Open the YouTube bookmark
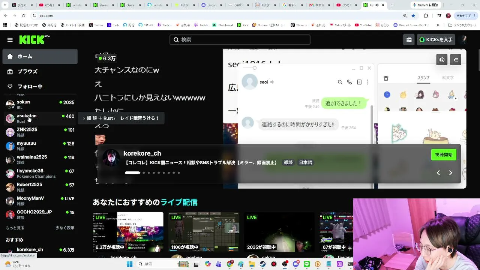The width and height of the screenshot is (480, 270). click(x=363, y=25)
